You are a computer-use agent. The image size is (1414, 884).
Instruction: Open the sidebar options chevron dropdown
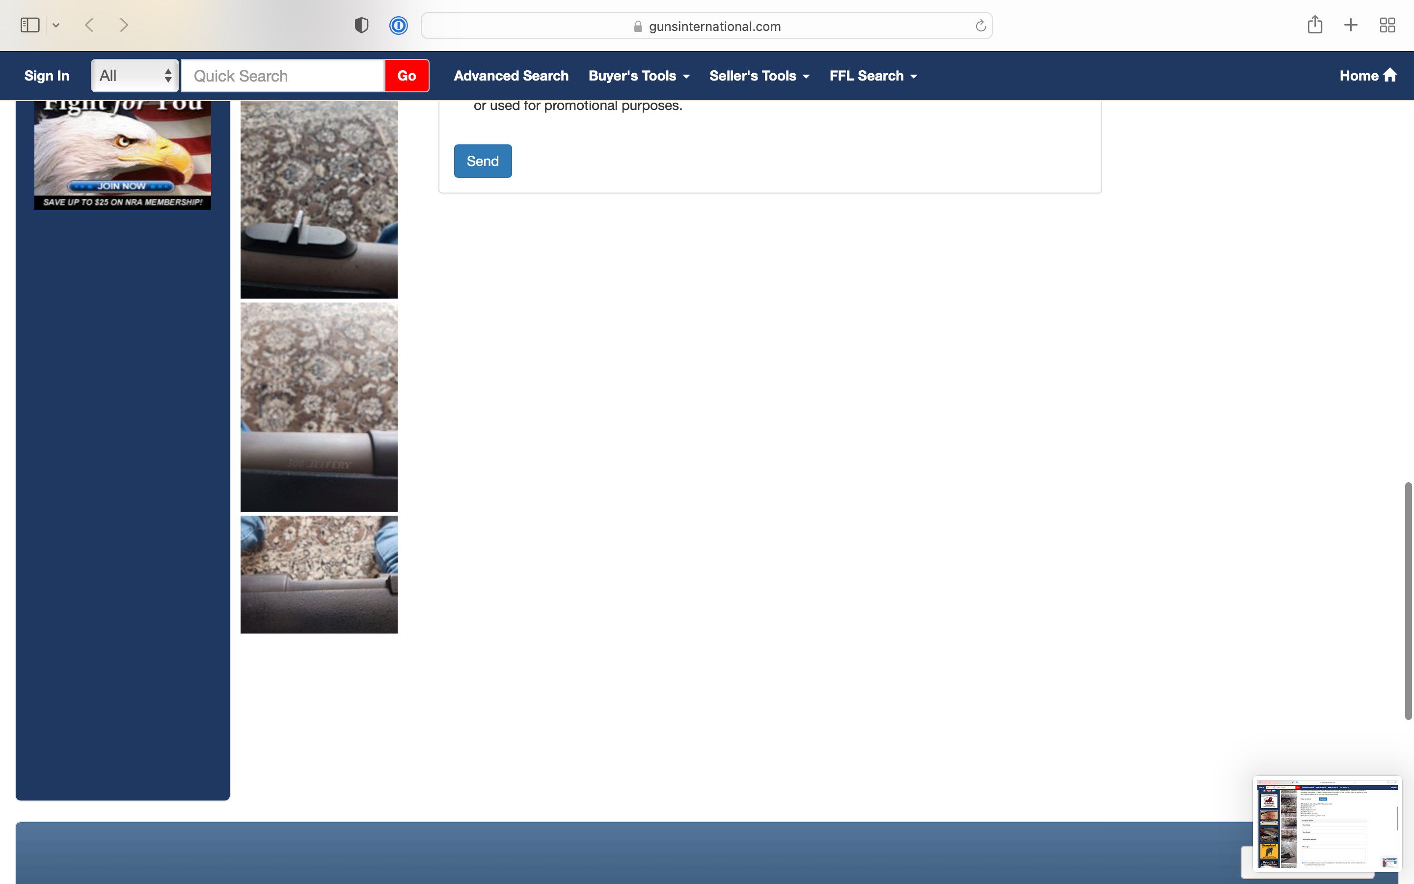point(56,25)
